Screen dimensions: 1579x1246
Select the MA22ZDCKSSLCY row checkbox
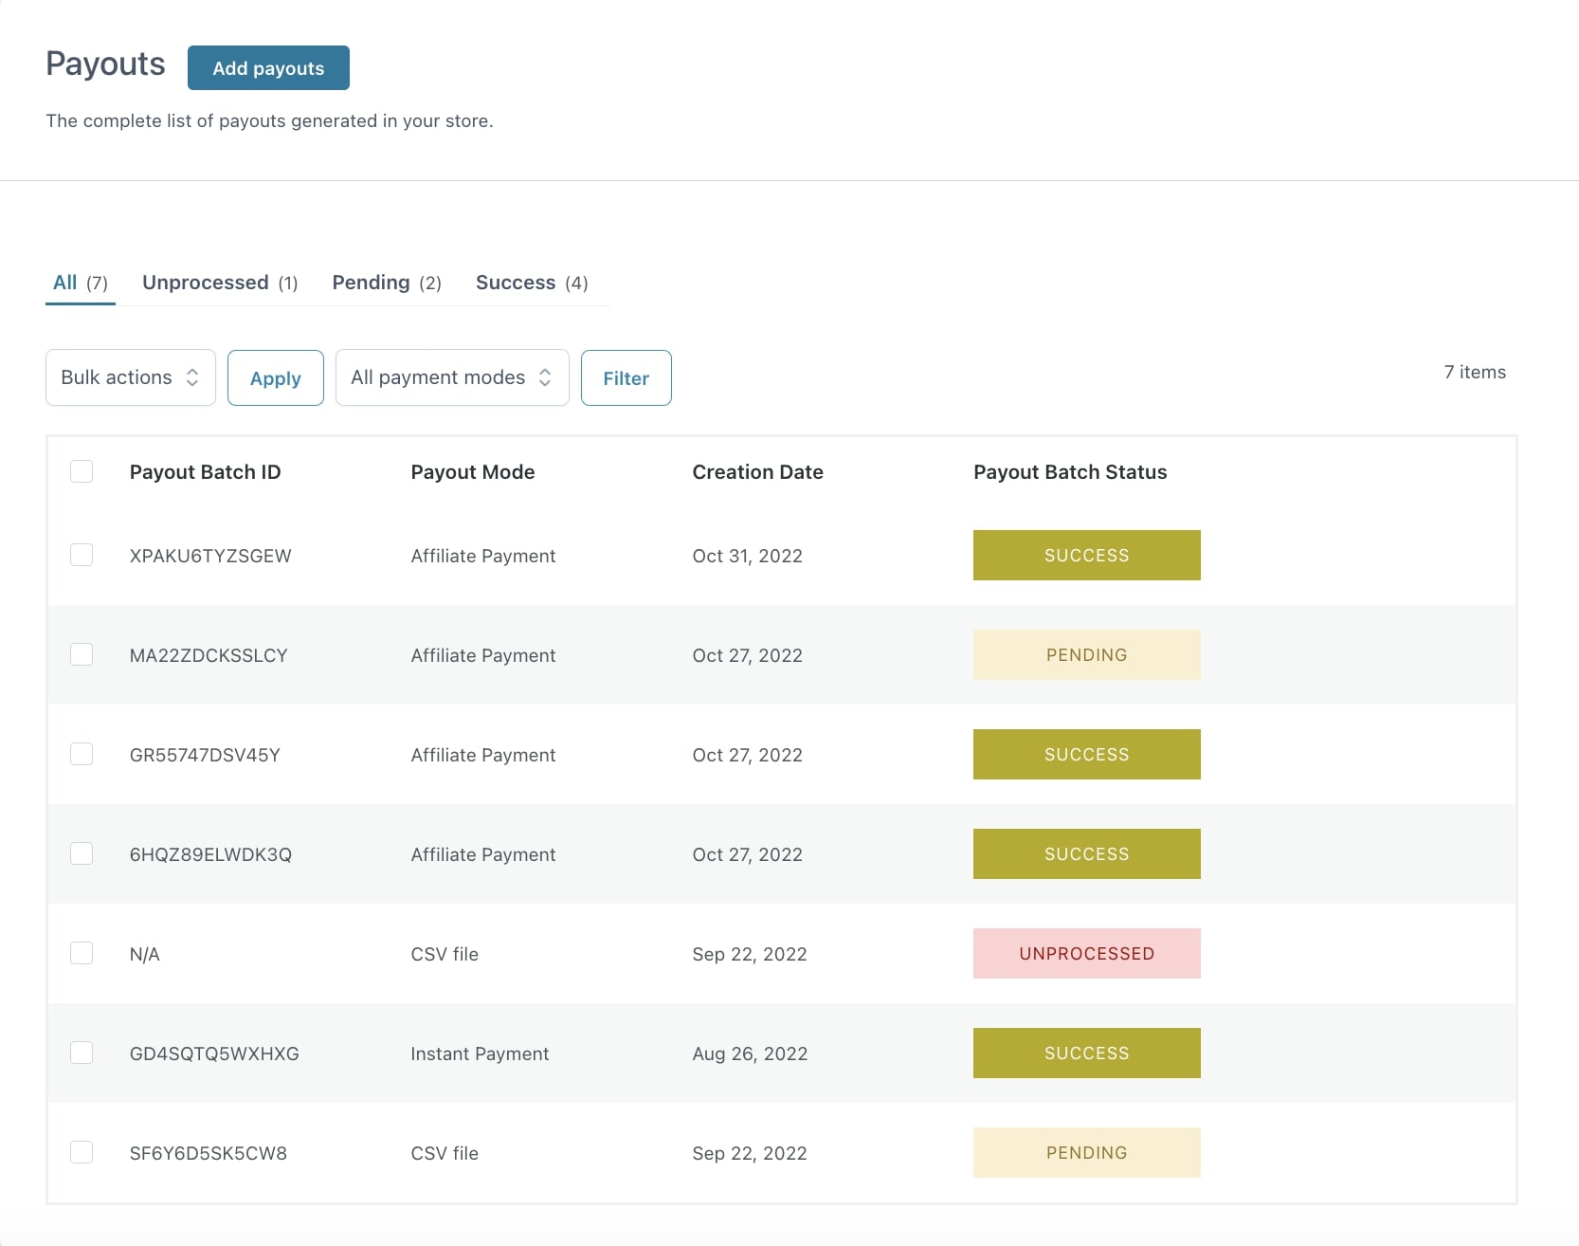82,654
